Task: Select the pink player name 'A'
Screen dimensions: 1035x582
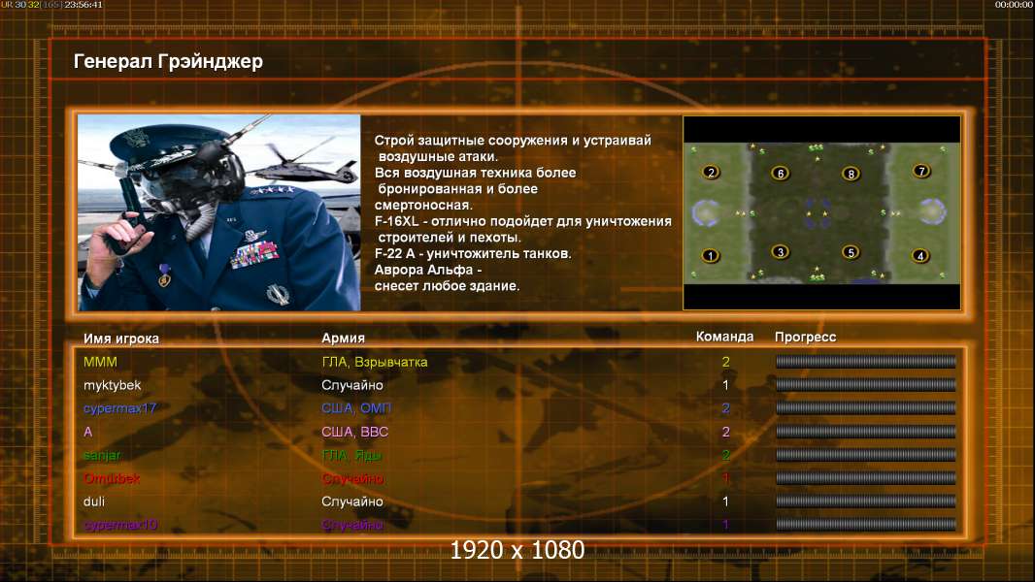Action: pyautogui.click(x=87, y=433)
